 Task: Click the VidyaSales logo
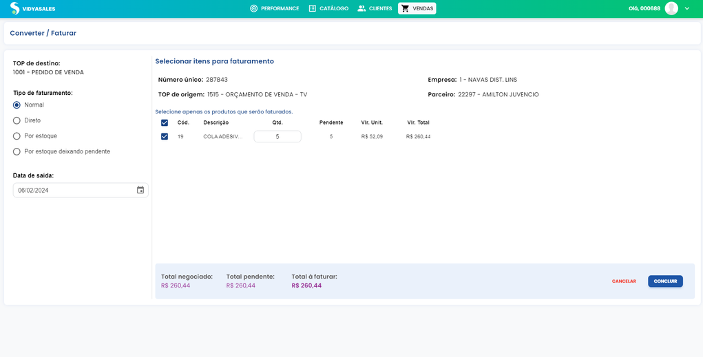coord(33,8)
